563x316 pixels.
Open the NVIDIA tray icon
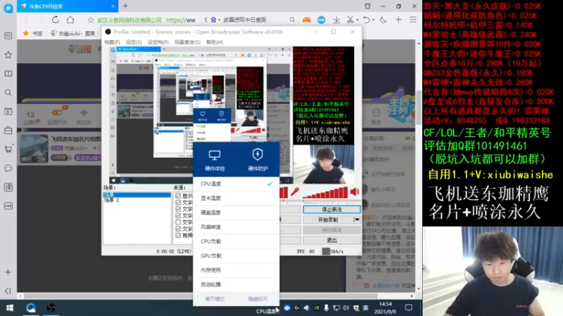coord(316,308)
